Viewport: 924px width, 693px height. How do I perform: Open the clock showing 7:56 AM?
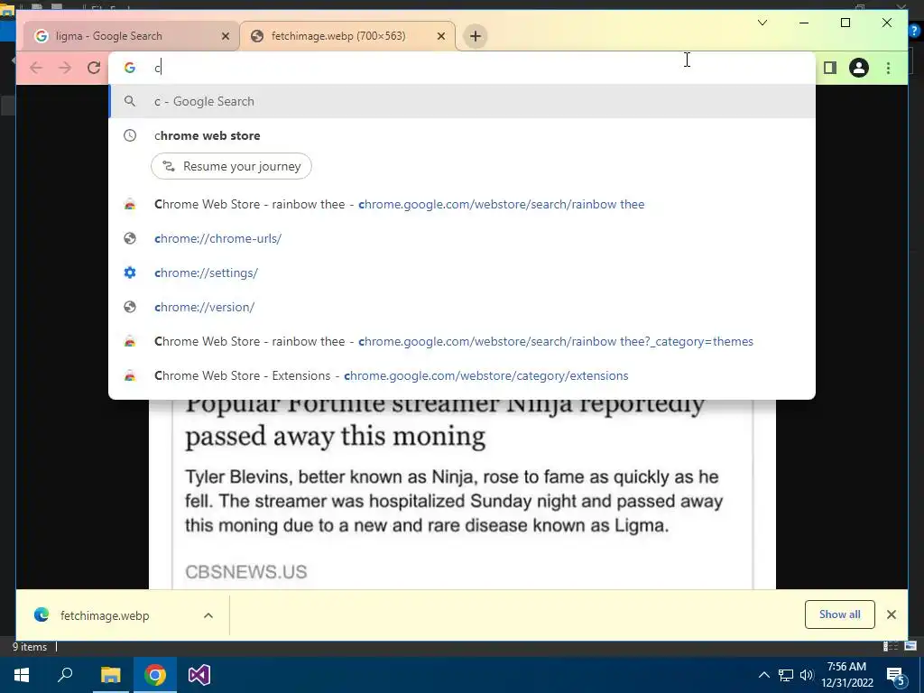pyautogui.click(x=846, y=675)
